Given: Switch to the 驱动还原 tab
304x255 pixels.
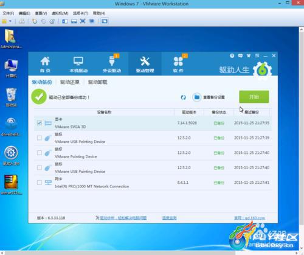Looking at the screenshot, I should (x=70, y=82).
